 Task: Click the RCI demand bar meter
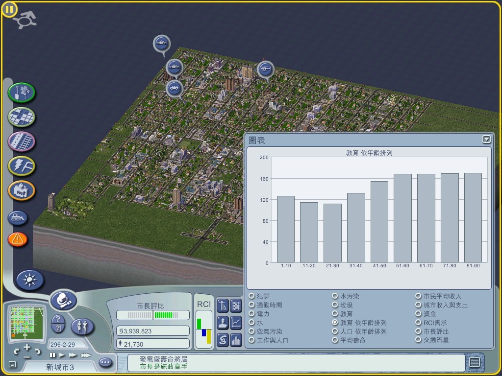(x=204, y=329)
